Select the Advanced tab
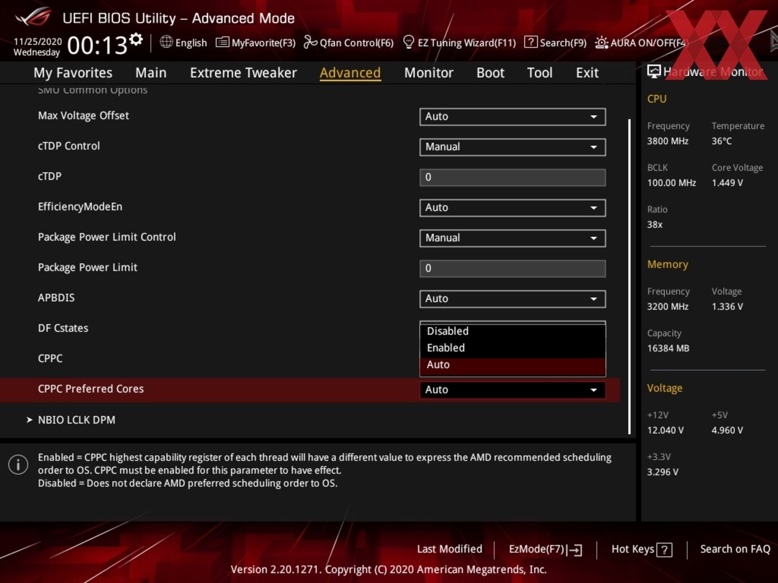 (x=350, y=73)
